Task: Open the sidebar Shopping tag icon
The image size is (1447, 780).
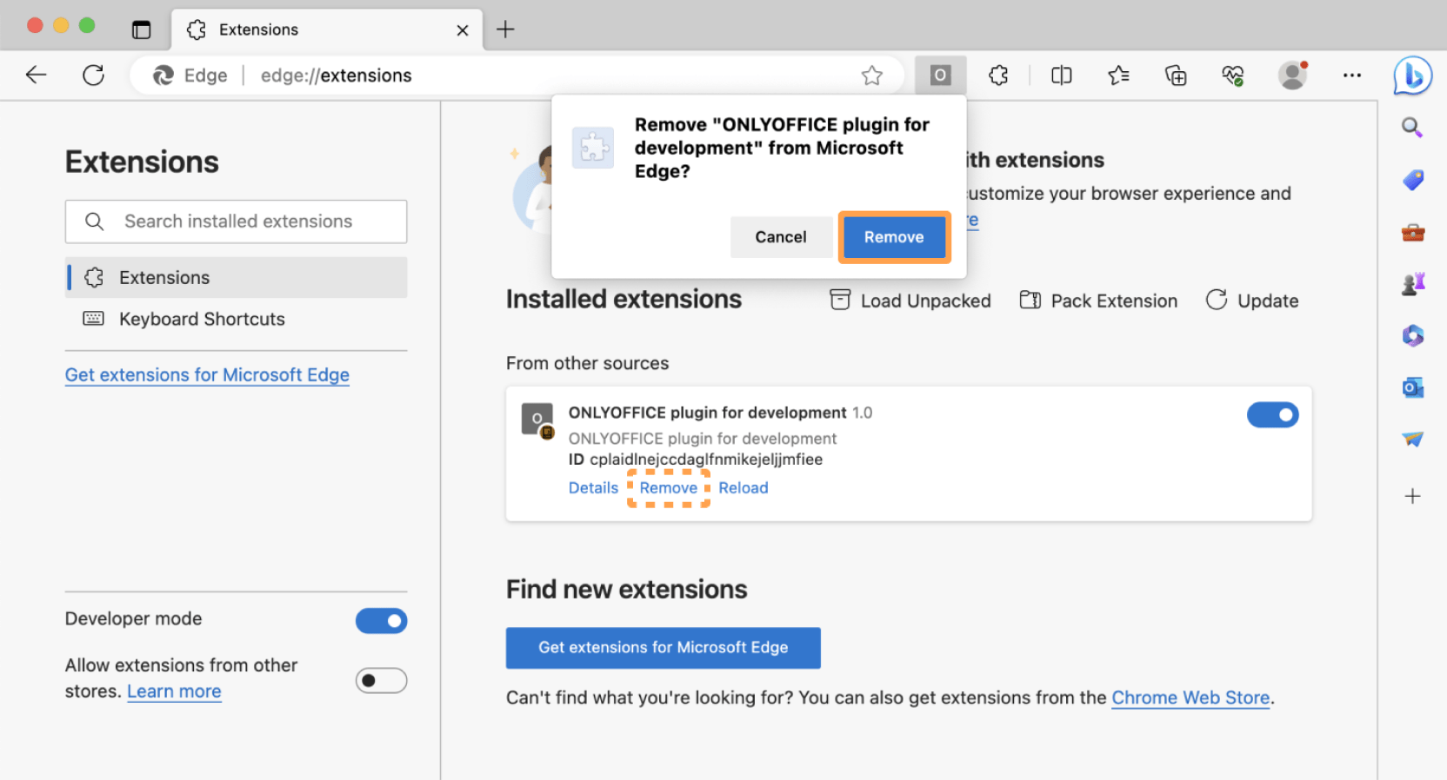Action: (x=1412, y=180)
